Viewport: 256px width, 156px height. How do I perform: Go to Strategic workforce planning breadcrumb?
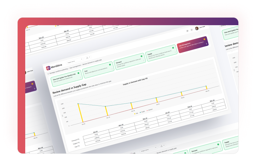coord(57,71)
